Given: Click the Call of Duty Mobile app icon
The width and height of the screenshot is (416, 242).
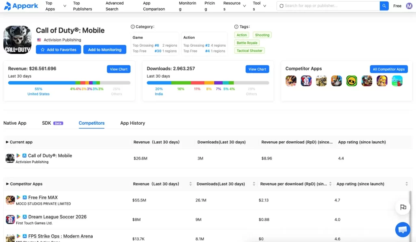Looking at the screenshot, I should coord(17,40).
